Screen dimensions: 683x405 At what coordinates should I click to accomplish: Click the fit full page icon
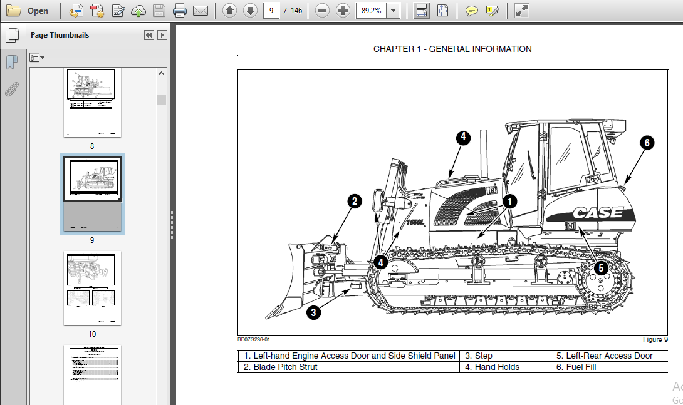pos(442,11)
